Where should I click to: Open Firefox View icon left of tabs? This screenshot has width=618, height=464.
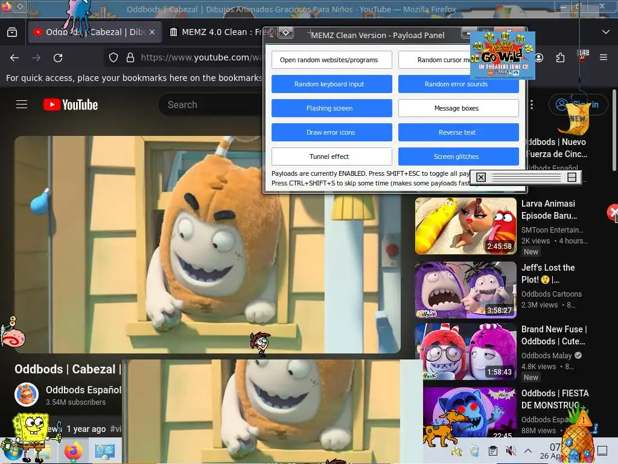click(12, 33)
